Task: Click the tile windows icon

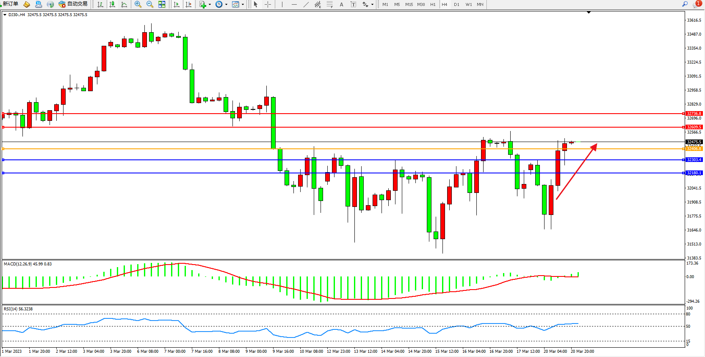Action: [162, 4]
